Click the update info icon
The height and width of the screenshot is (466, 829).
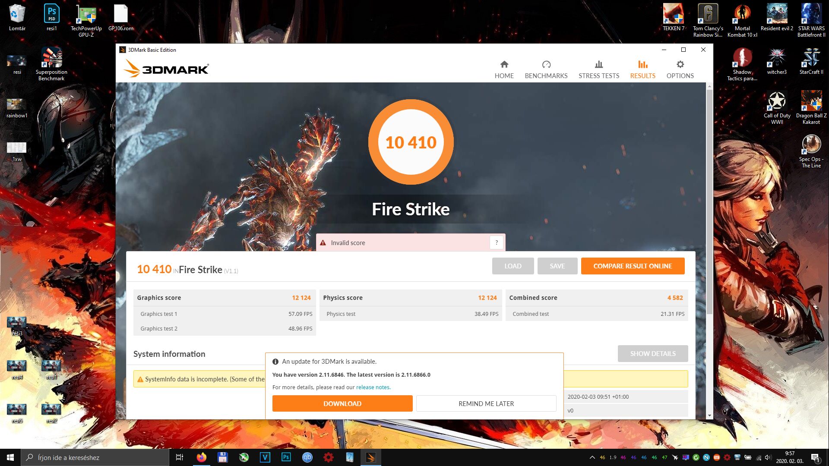click(275, 362)
